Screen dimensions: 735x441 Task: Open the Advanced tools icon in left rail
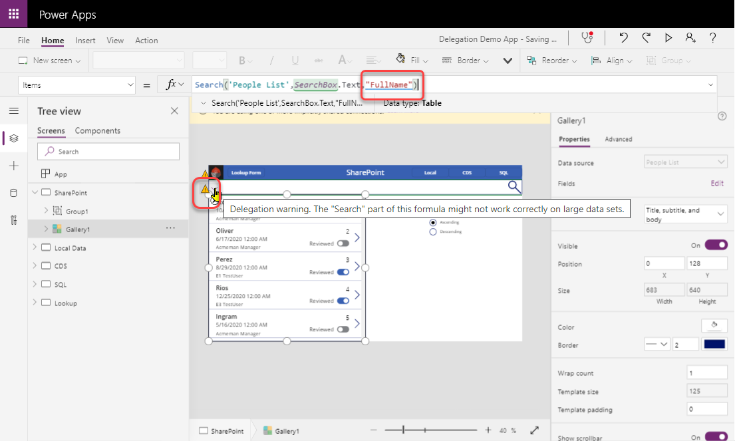click(x=13, y=220)
